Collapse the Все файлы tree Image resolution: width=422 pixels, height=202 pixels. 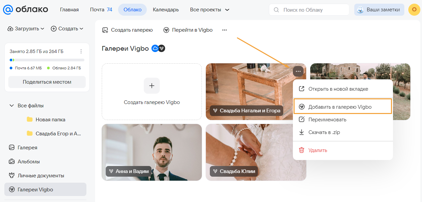12,106
